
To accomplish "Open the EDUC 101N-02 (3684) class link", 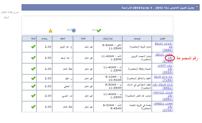I will 163,46.
